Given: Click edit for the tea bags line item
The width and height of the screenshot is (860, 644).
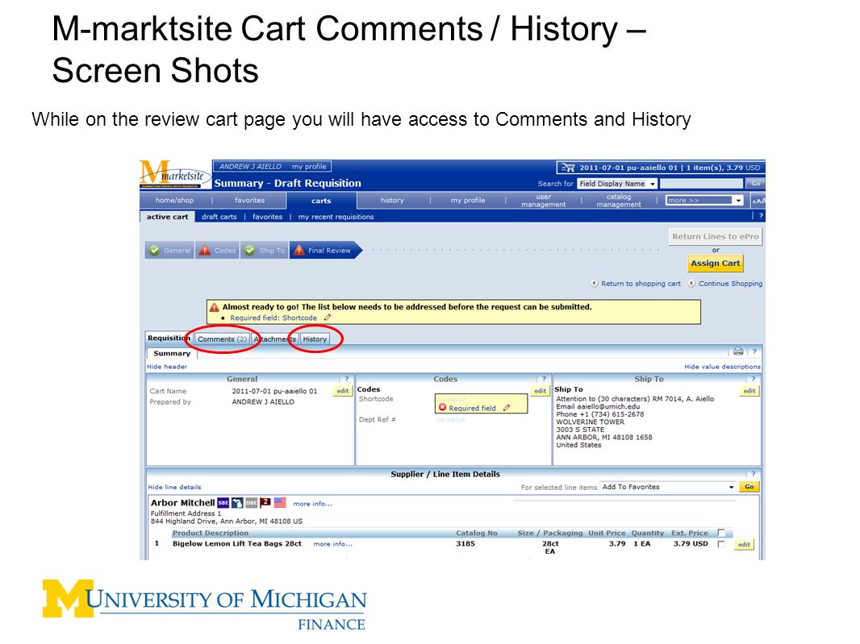Looking at the screenshot, I should click(x=744, y=544).
